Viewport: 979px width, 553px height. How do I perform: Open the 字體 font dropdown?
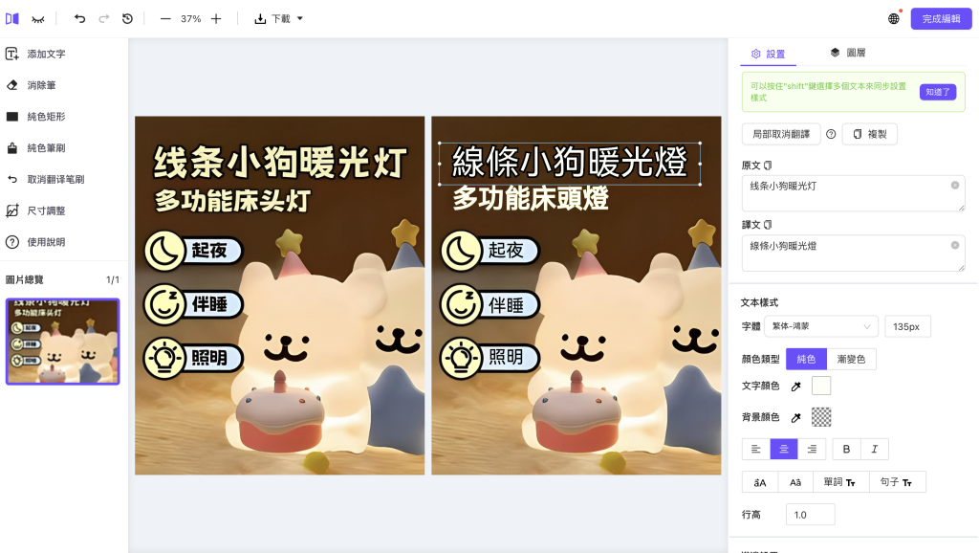click(x=821, y=326)
